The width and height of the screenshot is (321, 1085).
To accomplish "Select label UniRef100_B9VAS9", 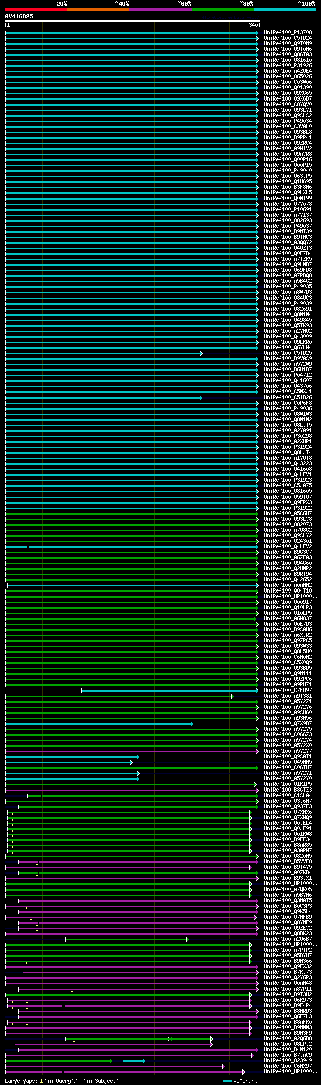I will click(x=288, y=358).
